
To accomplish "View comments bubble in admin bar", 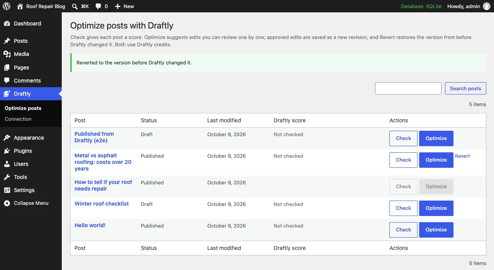I will (98, 6).
